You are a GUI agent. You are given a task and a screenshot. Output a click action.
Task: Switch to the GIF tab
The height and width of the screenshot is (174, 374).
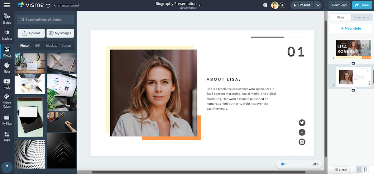[37, 46]
